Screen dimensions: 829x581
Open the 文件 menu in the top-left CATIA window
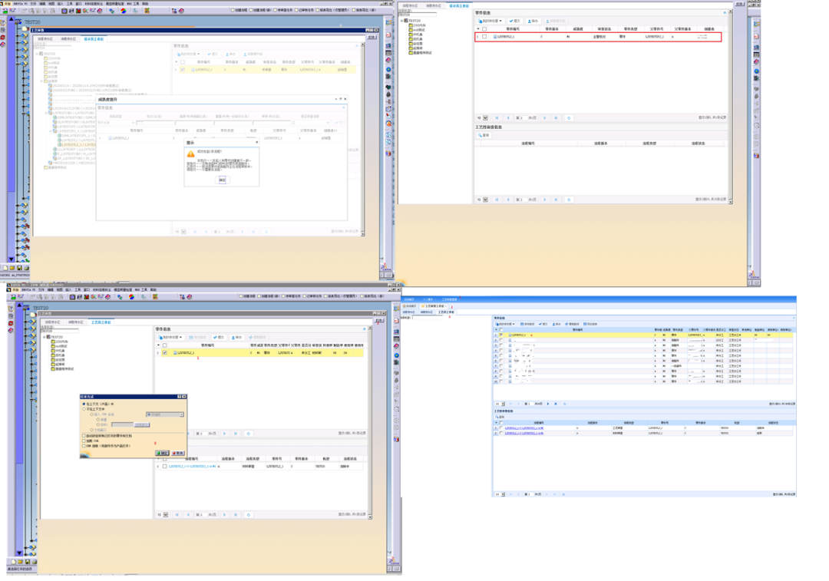33,4
